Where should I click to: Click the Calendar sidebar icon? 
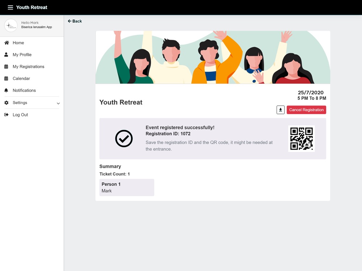pyautogui.click(x=6, y=78)
